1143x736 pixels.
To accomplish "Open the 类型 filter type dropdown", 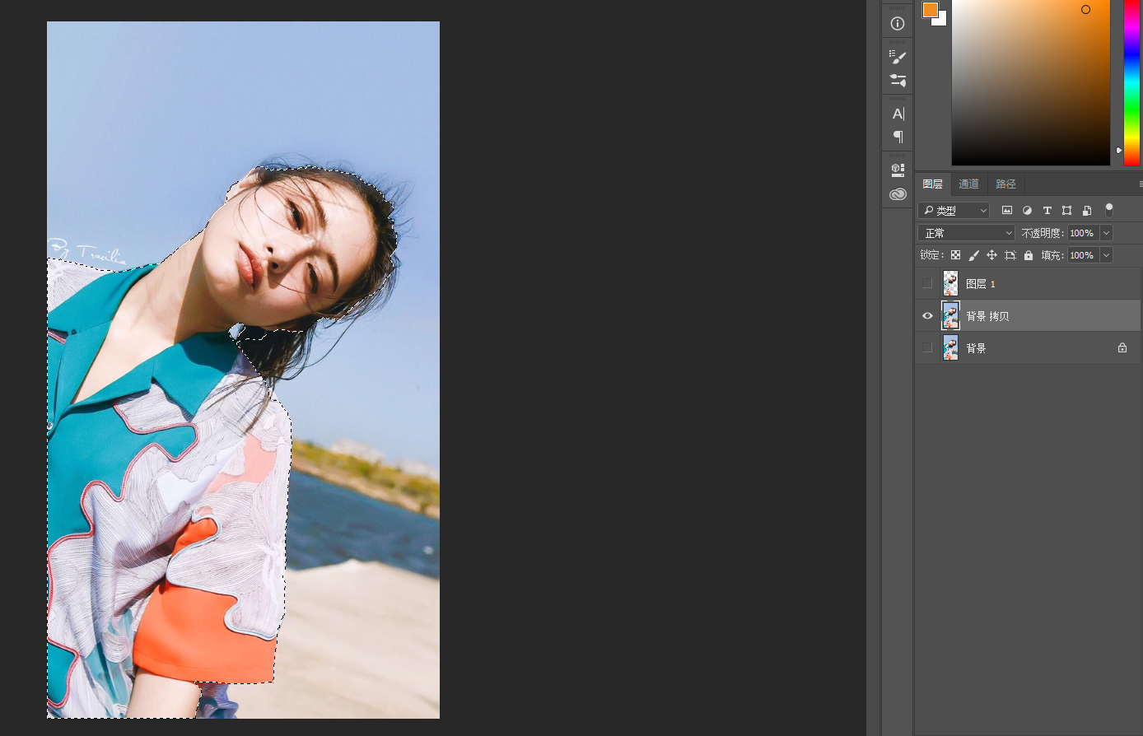I will (954, 211).
